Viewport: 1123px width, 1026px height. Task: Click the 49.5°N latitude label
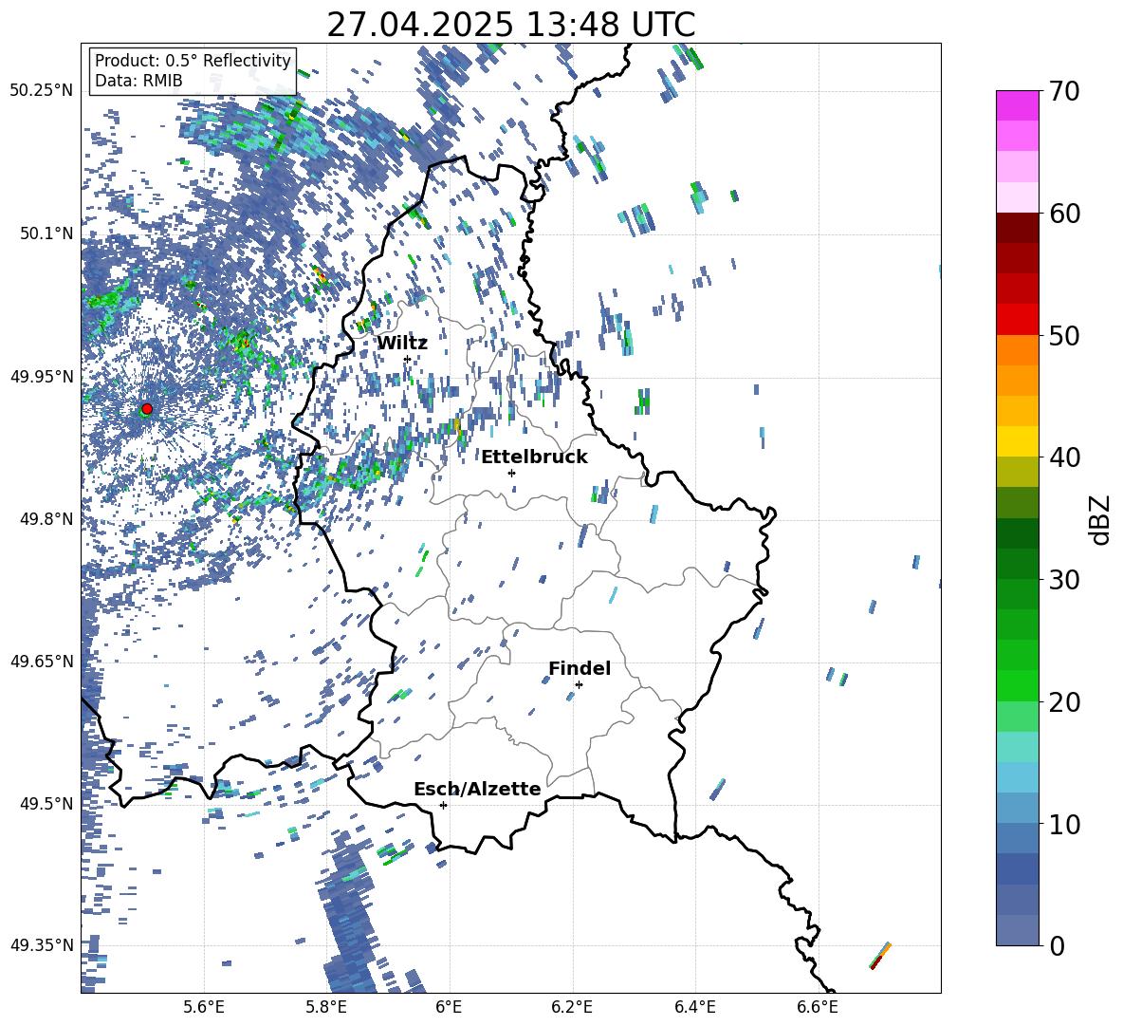click(46, 804)
